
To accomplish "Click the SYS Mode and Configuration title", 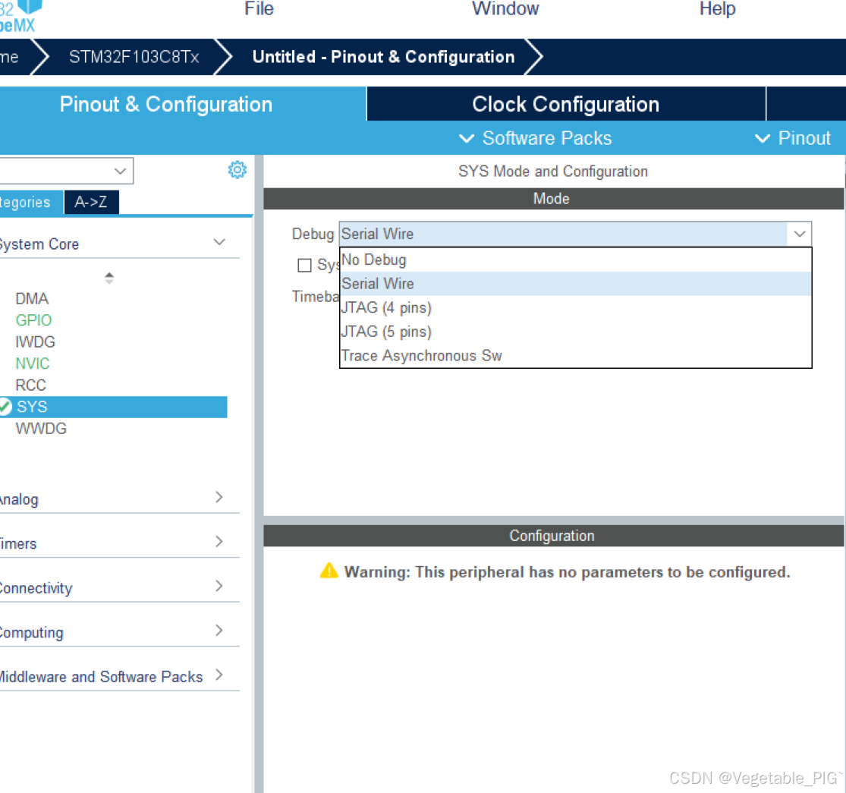I will (x=553, y=171).
